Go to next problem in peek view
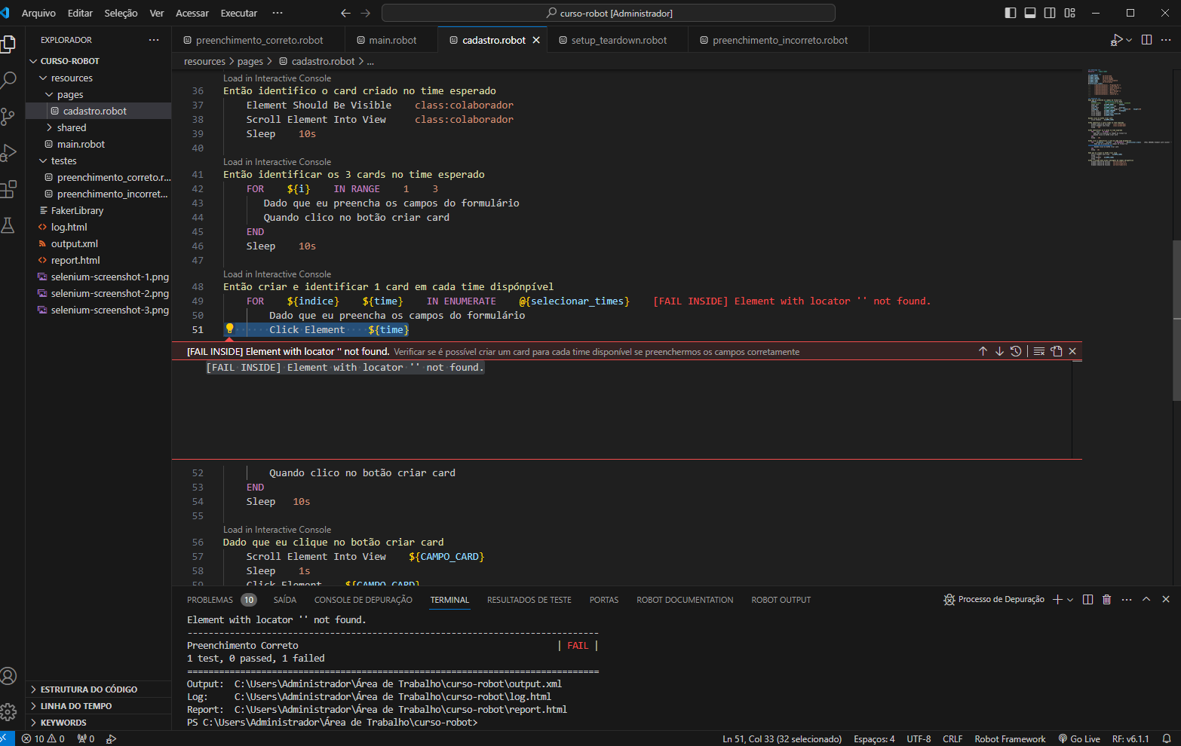The height and width of the screenshot is (746, 1181). point(999,351)
